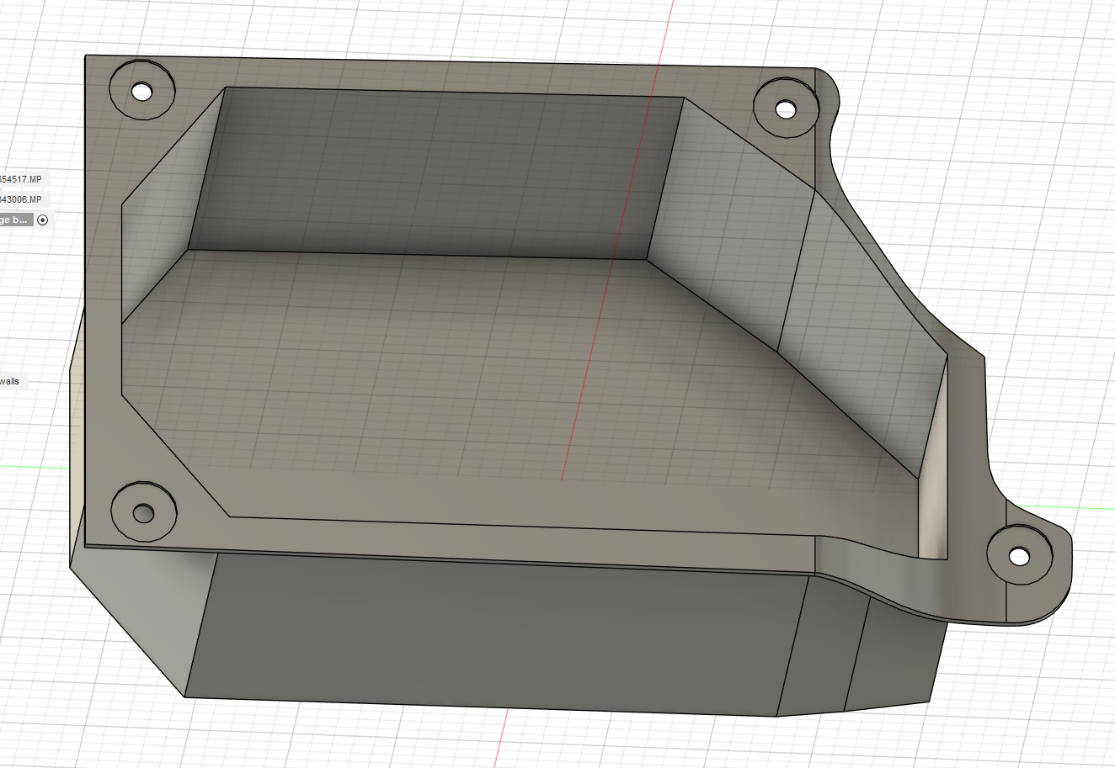The height and width of the screenshot is (768, 1115).
Task: Click the green axis line left of model
Action: (x=34, y=467)
